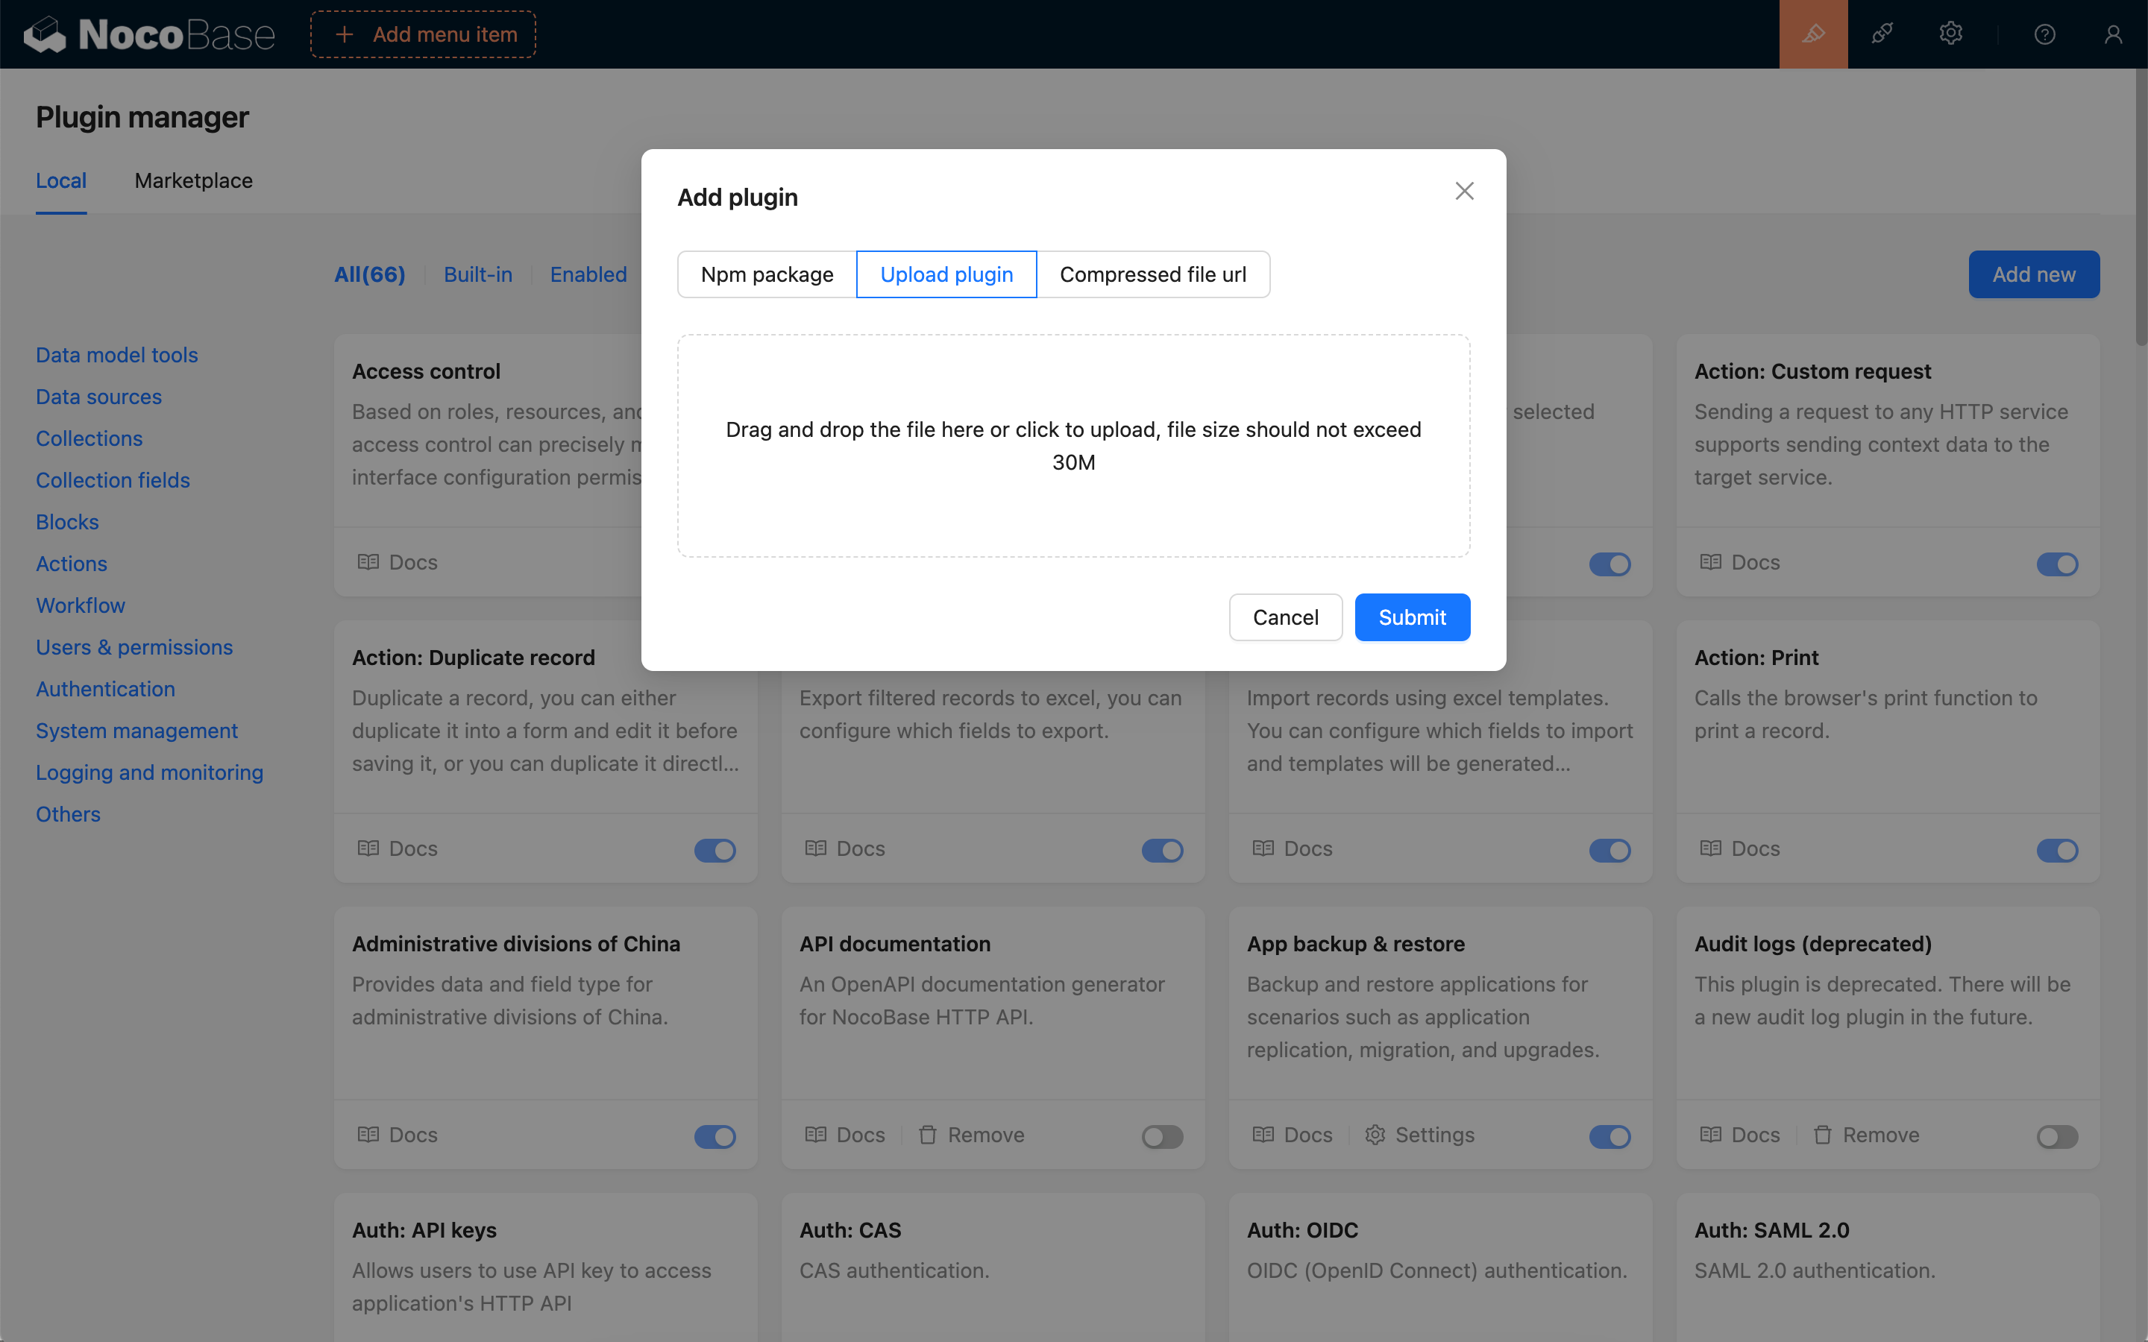Select the Compressed file url tab

(1152, 274)
